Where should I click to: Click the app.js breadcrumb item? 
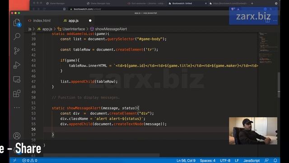click(x=45, y=29)
